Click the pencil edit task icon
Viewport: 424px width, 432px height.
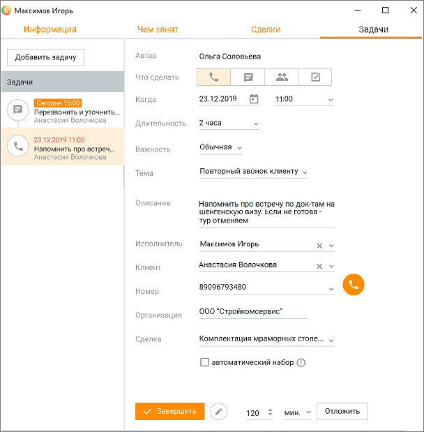coord(218,411)
